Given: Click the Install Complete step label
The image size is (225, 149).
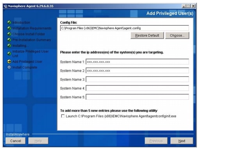Looking at the screenshot, I should 25,67.
